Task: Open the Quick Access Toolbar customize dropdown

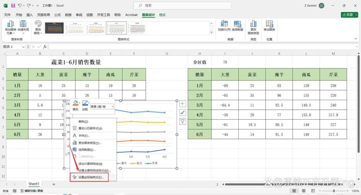Action: point(37,6)
